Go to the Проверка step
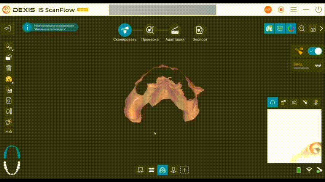Screen dimensions: 325x182 pos(150,33)
